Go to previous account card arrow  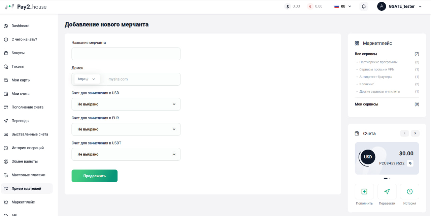pos(405,133)
